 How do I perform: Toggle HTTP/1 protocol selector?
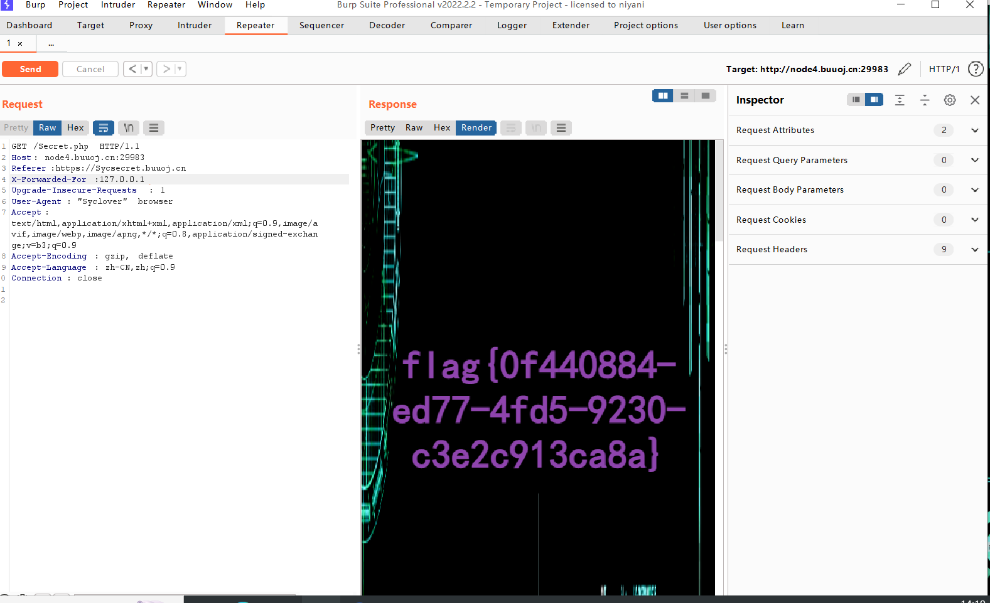click(x=944, y=69)
